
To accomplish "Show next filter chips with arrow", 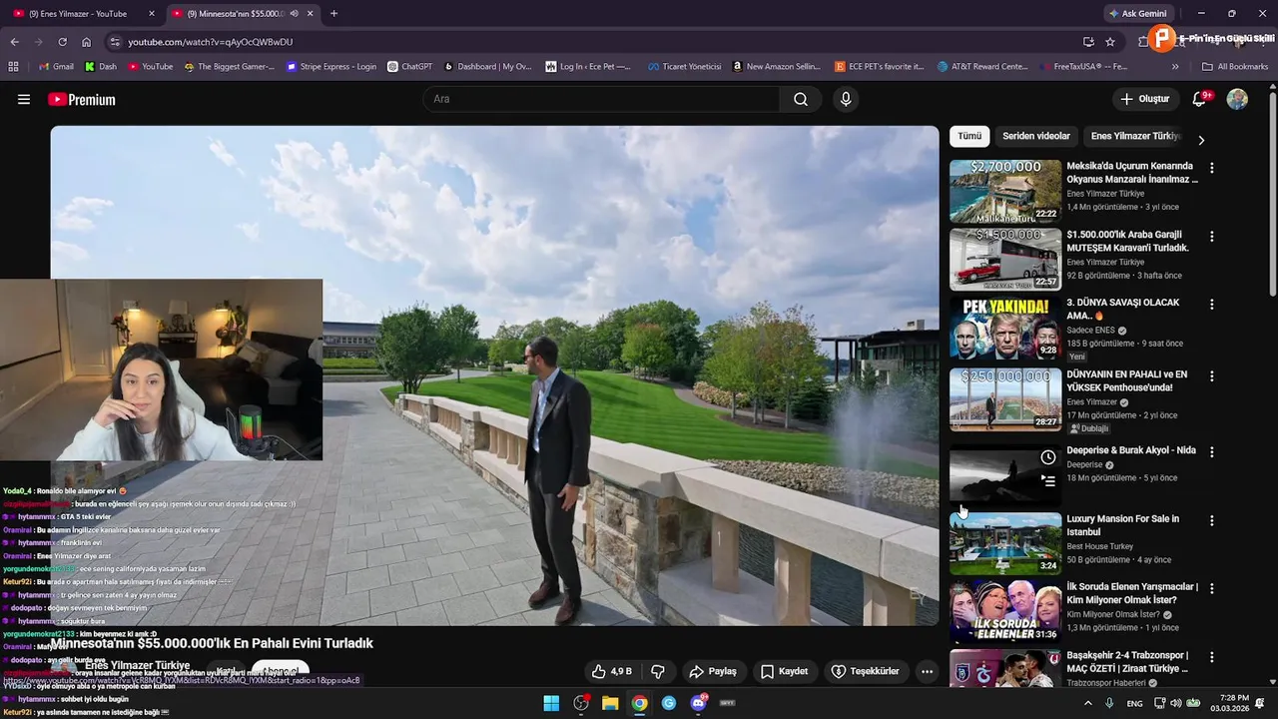I will (1201, 140).
